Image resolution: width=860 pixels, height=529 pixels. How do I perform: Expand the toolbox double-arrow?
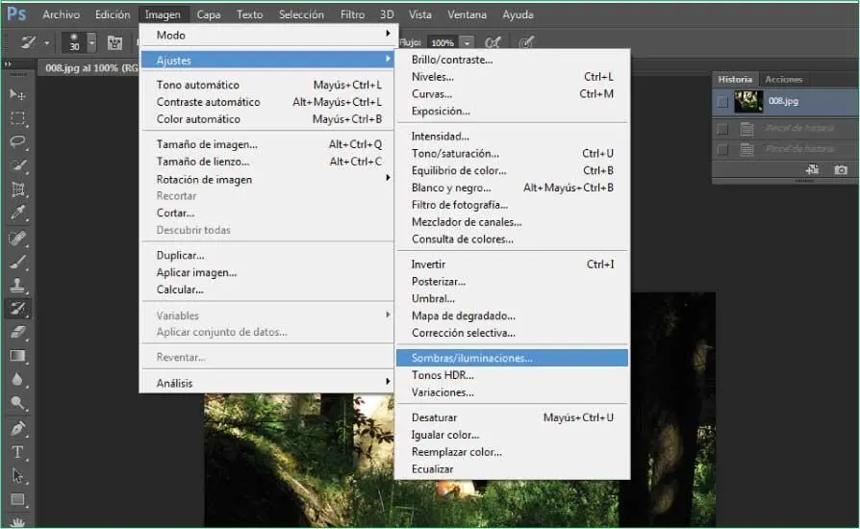click(x=8, y=64)
